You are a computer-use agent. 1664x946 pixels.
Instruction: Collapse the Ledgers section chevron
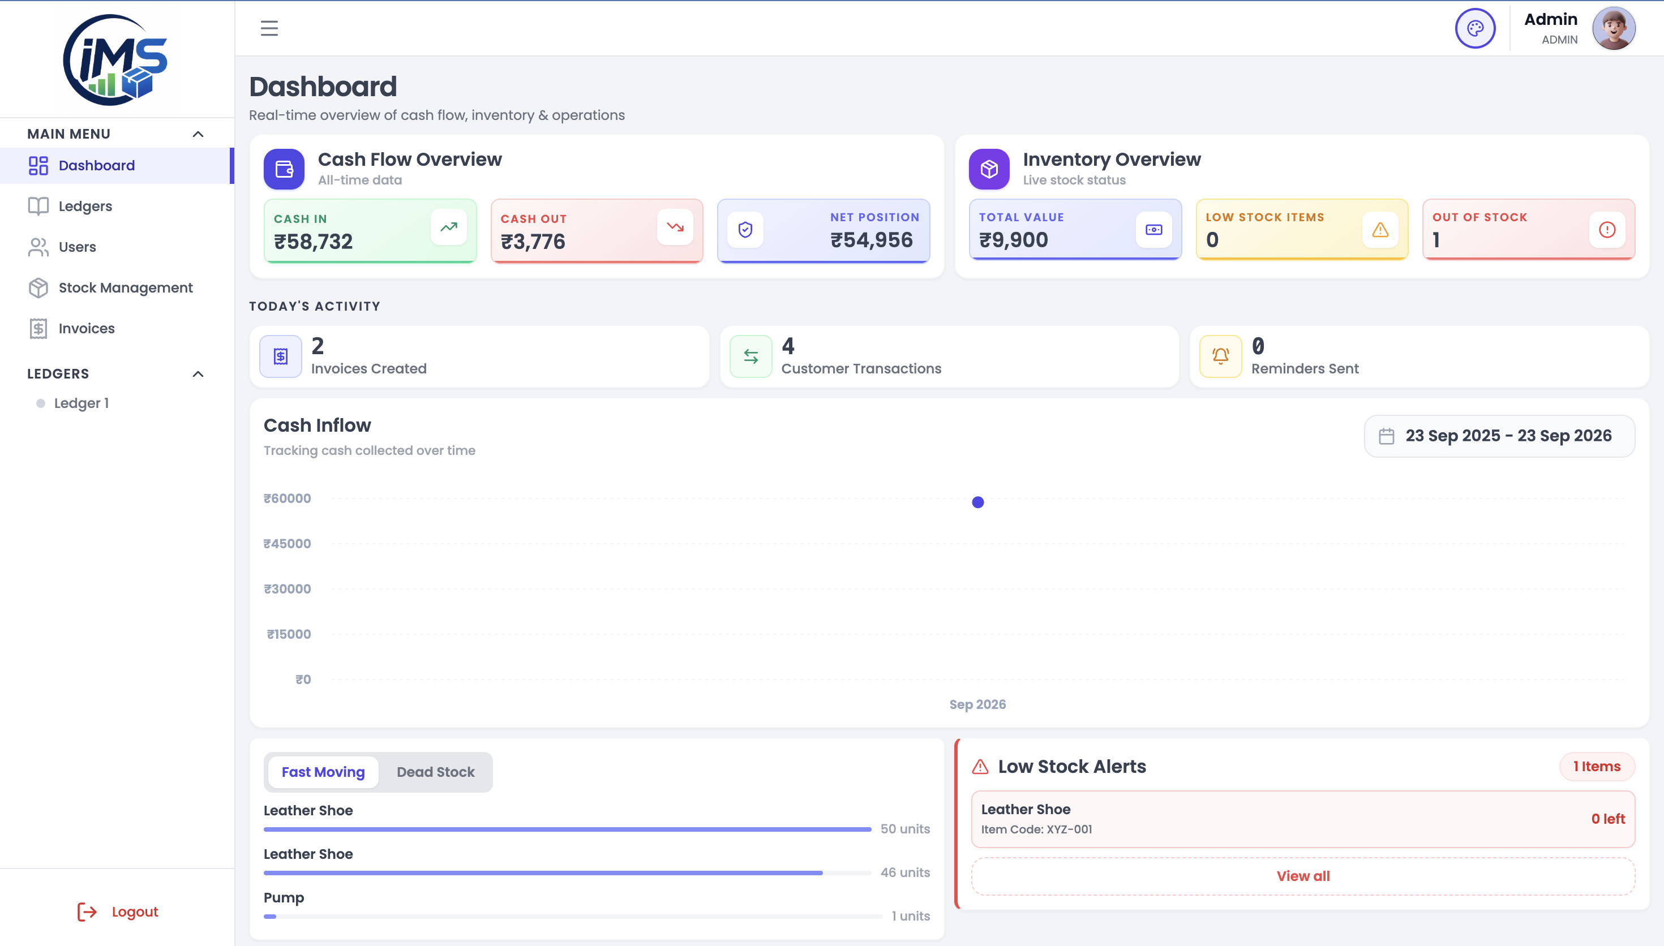click(198, 373)
